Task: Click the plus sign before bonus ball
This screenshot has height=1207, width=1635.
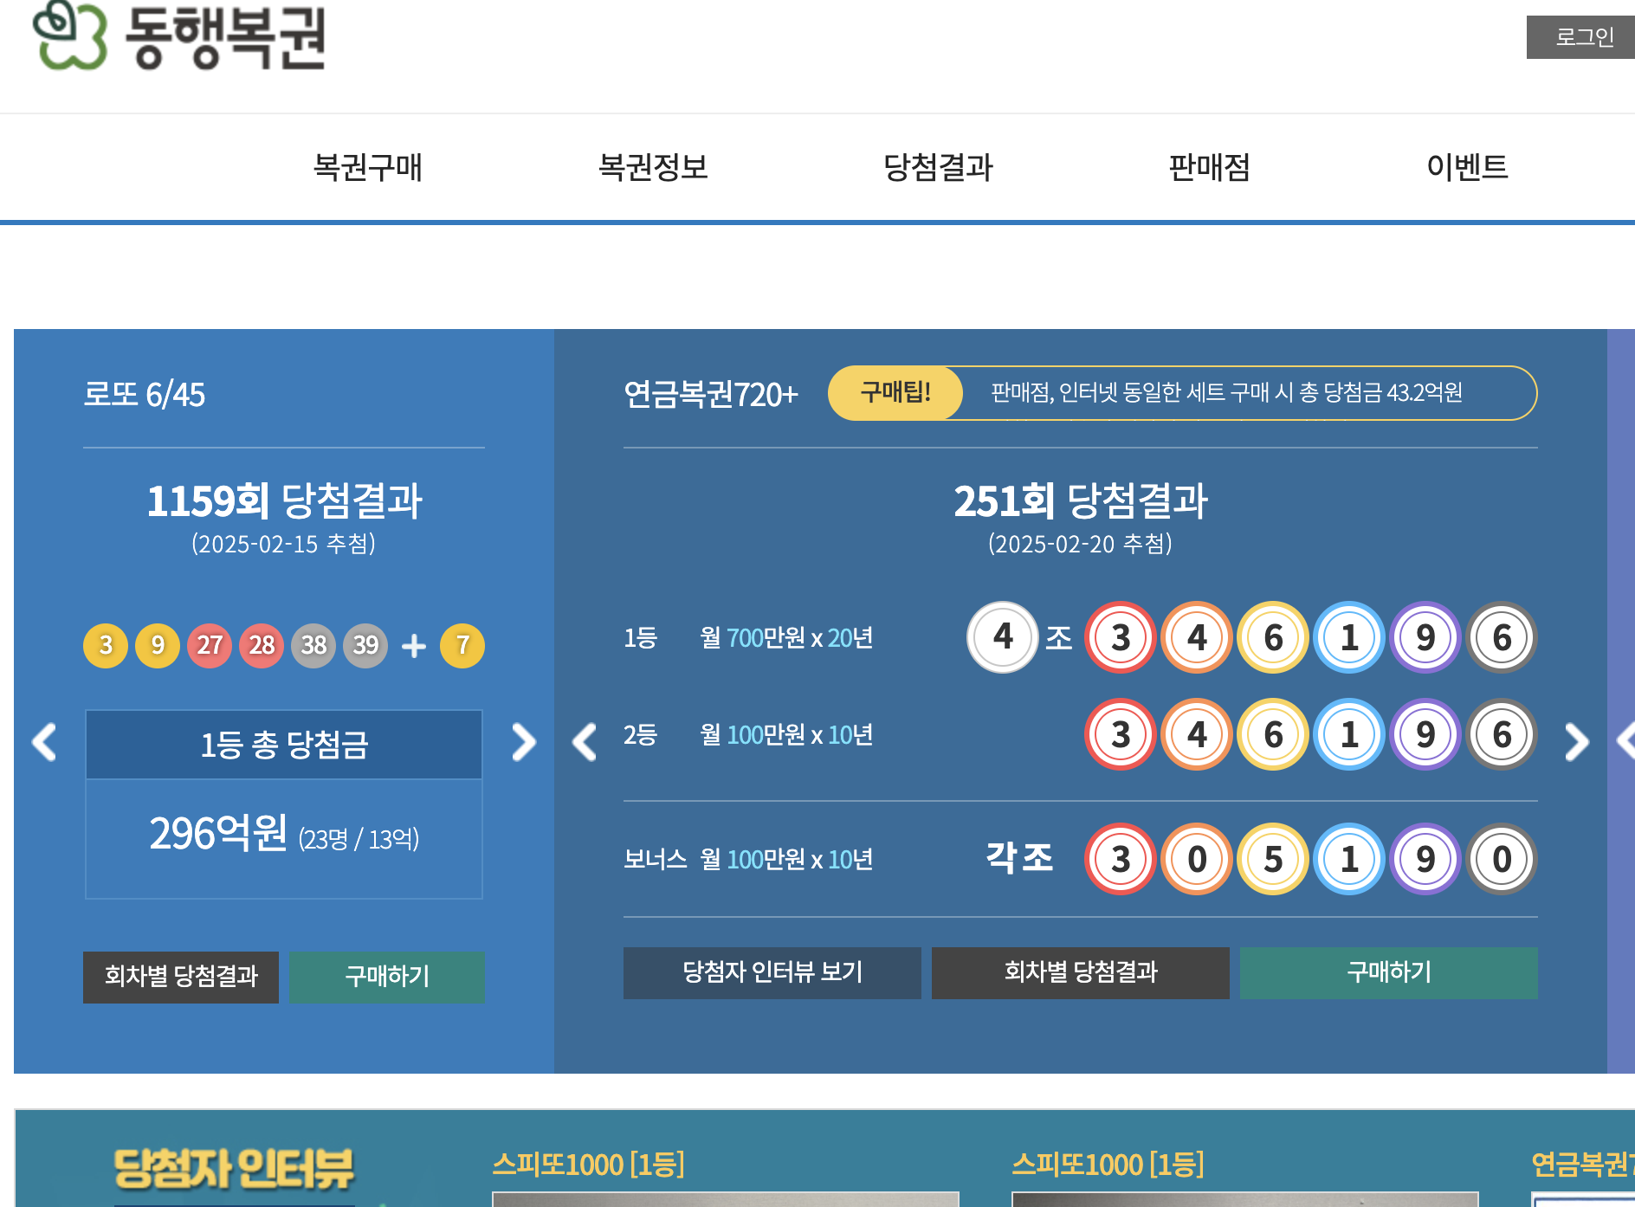Action: click(414, 646)
